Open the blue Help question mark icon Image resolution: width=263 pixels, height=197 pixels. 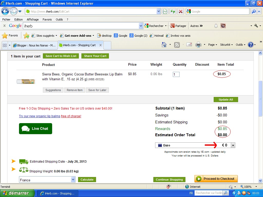click(x=250, y=45)
